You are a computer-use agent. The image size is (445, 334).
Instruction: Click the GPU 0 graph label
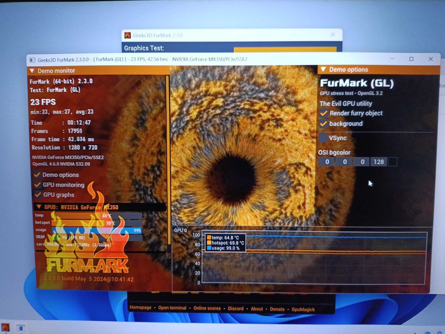point(180,230)
